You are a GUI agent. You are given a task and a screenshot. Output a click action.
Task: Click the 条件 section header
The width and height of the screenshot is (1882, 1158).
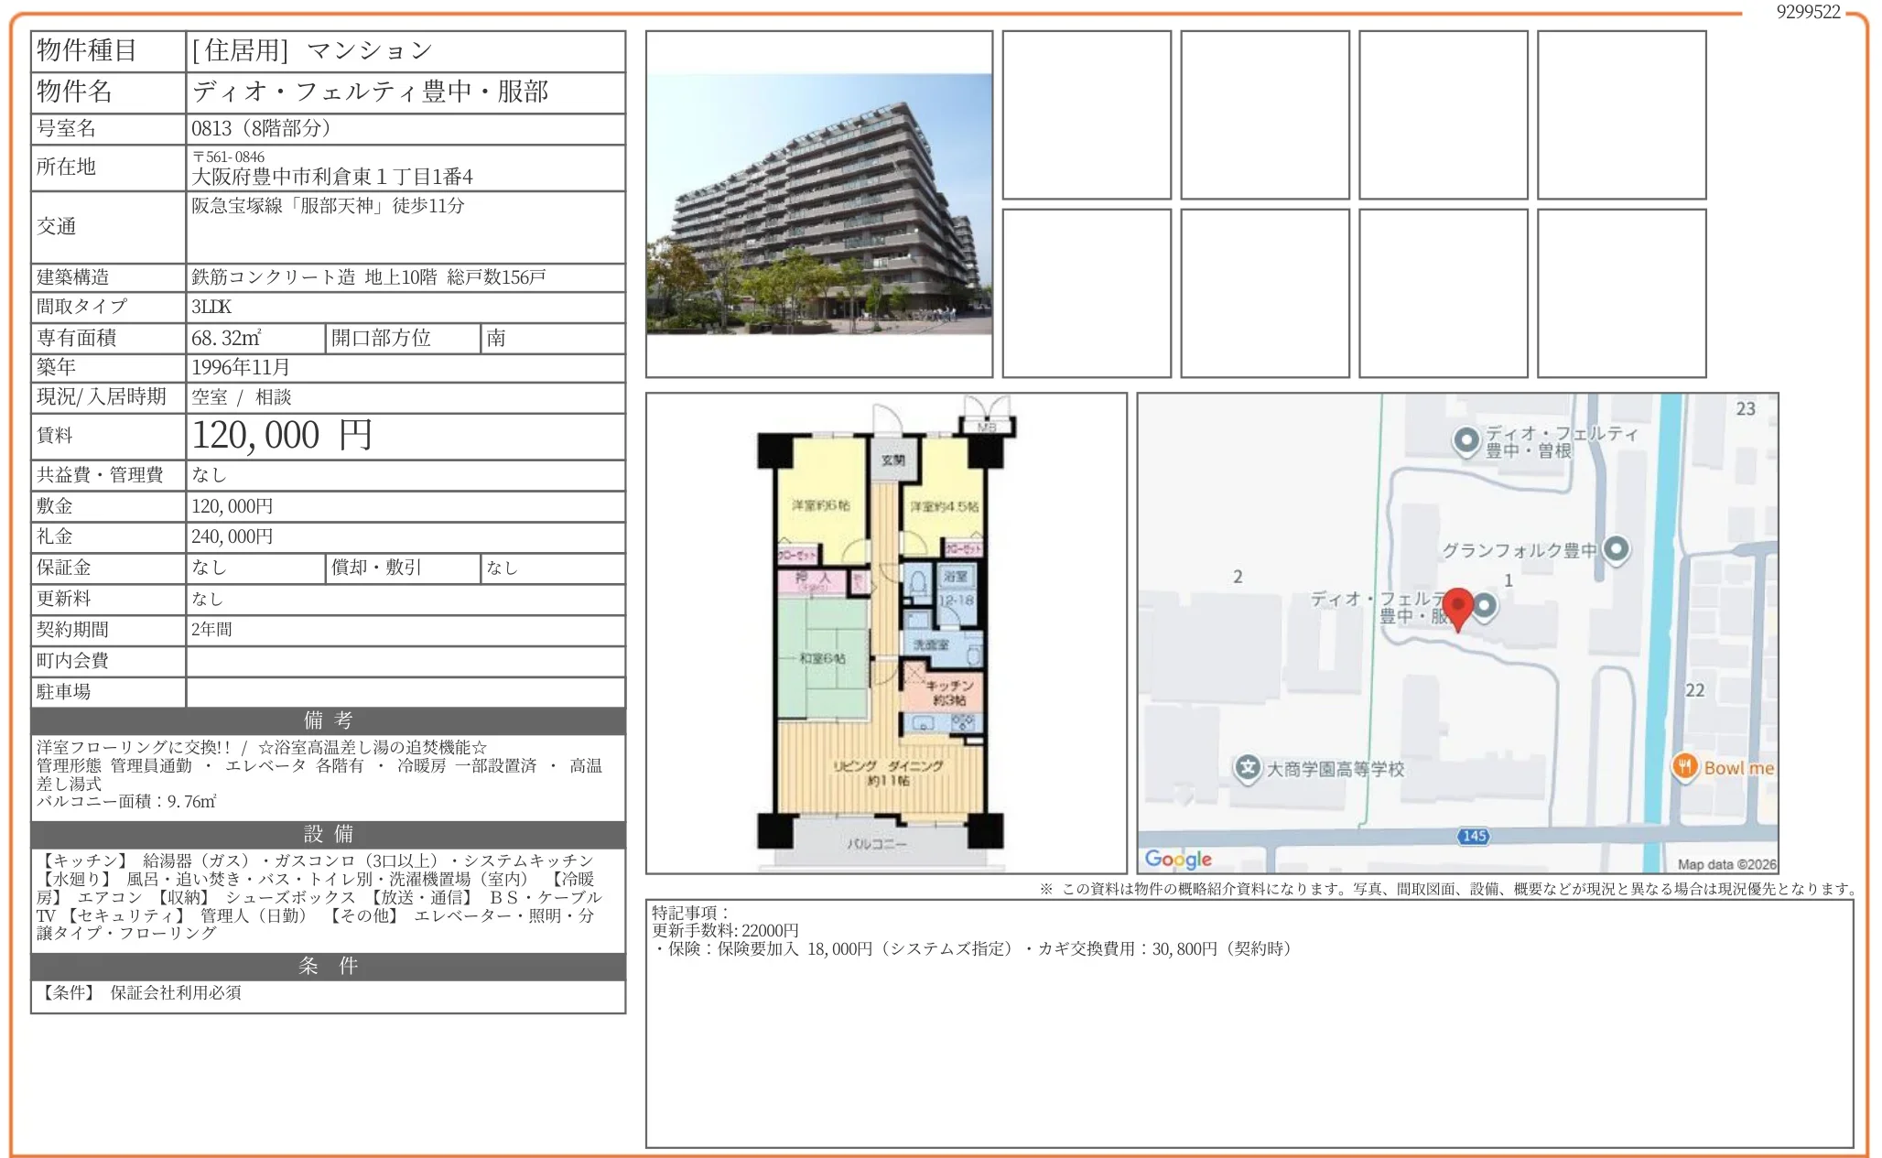(x=328, y=966)
